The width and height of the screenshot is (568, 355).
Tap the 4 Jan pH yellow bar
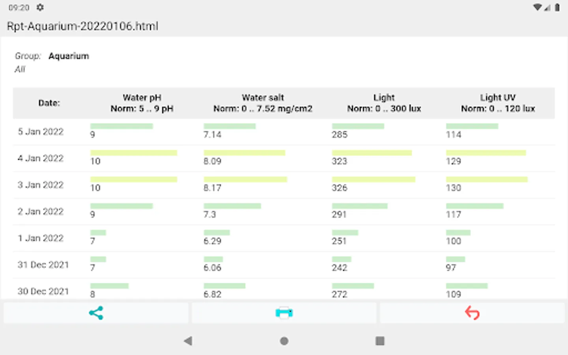coord(134,153)
